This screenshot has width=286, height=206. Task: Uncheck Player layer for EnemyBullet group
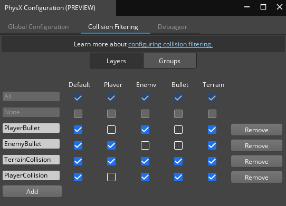[111, 145]
